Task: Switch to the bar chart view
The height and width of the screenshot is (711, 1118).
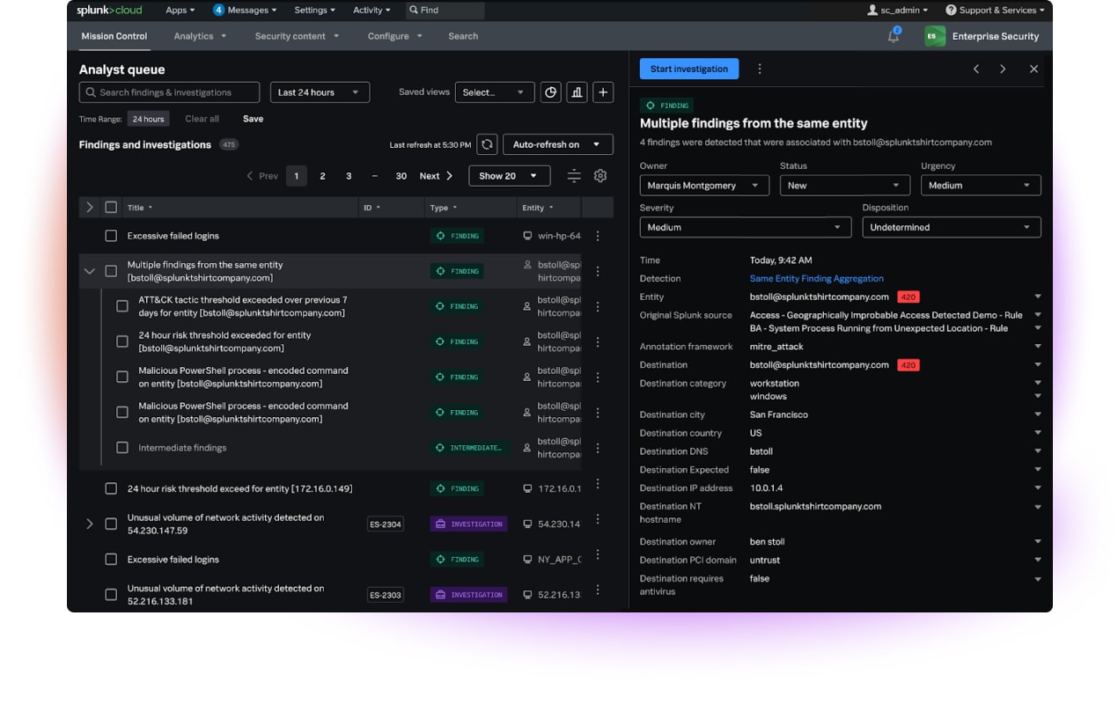Action: click(577, 92)
